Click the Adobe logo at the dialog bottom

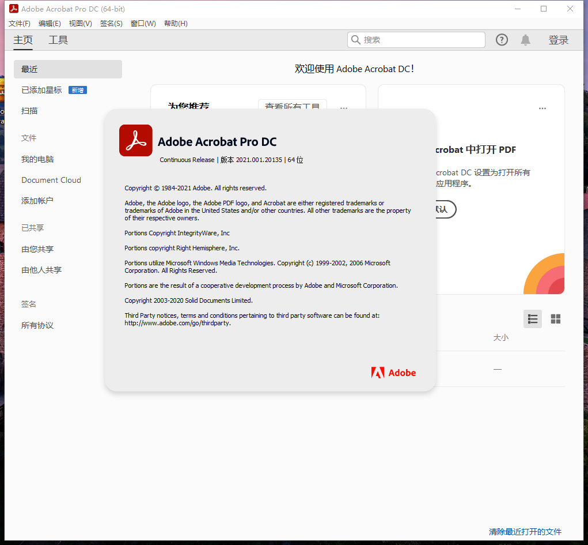pyautogui.click(x=393, y=373)
